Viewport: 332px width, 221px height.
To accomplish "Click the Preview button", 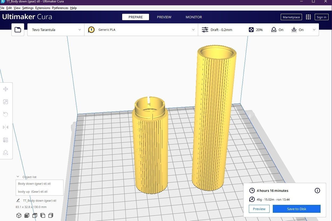I will click(259, 209).
